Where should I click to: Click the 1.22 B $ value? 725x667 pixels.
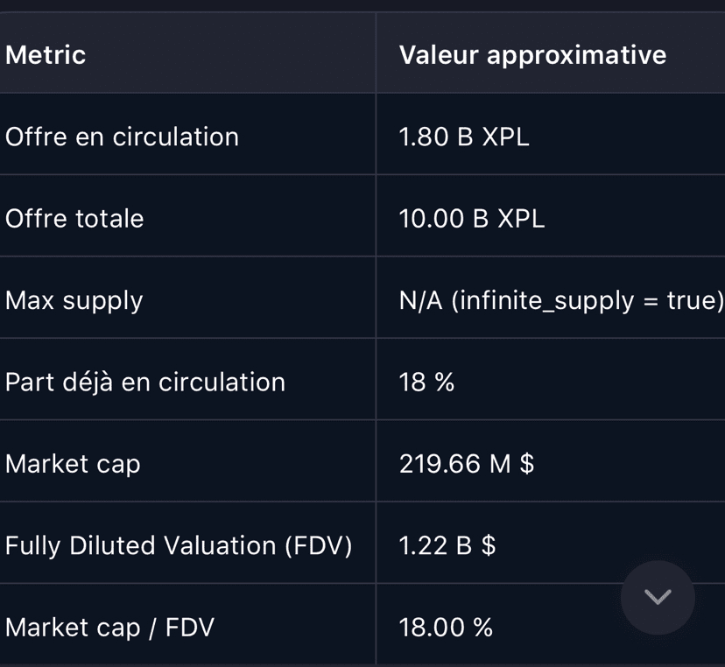447,545
